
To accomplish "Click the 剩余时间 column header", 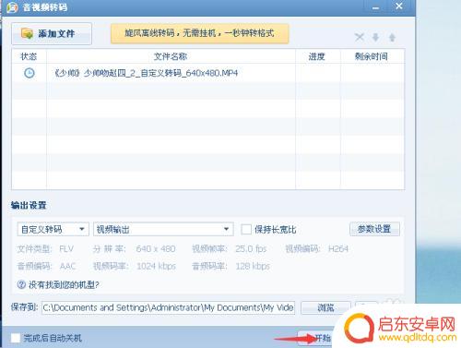I will click(372, 56).
